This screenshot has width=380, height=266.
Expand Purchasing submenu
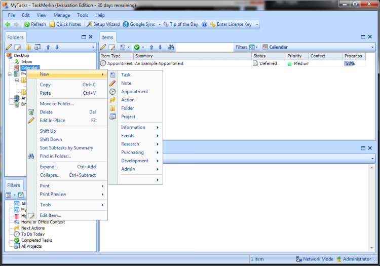pyautogui.click(x=135, y=153)
